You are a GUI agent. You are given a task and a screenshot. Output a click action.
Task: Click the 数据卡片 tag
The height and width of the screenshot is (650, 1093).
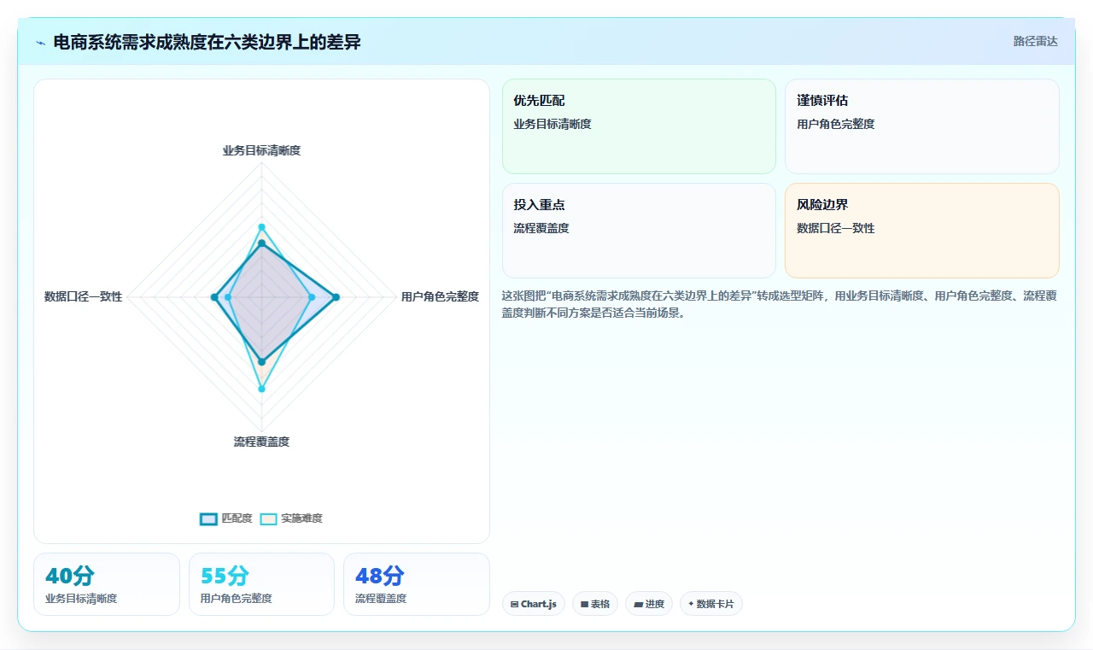click(x=711, y=604)
